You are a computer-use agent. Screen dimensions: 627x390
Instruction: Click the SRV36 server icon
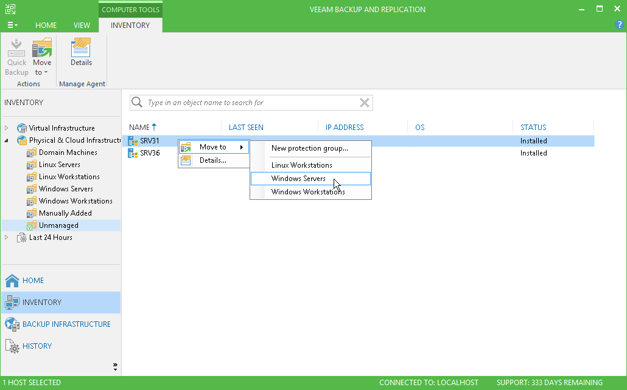(133, 153)
